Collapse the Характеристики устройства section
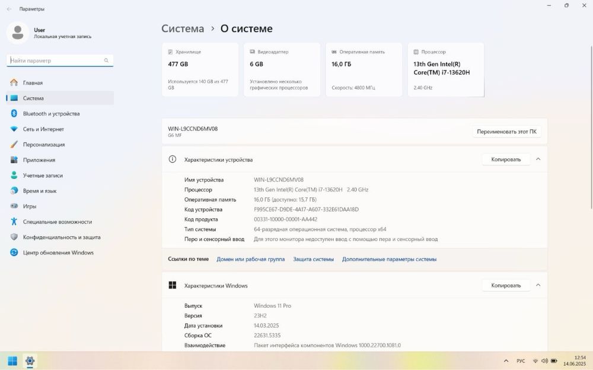 tap(538, 160)
